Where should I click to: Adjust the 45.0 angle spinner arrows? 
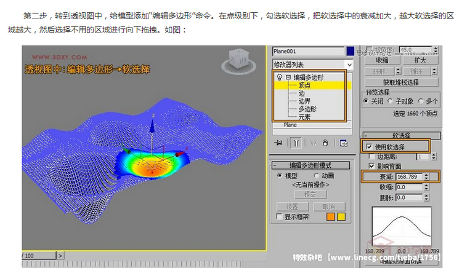pyautogui.click(x=436, y=49)
